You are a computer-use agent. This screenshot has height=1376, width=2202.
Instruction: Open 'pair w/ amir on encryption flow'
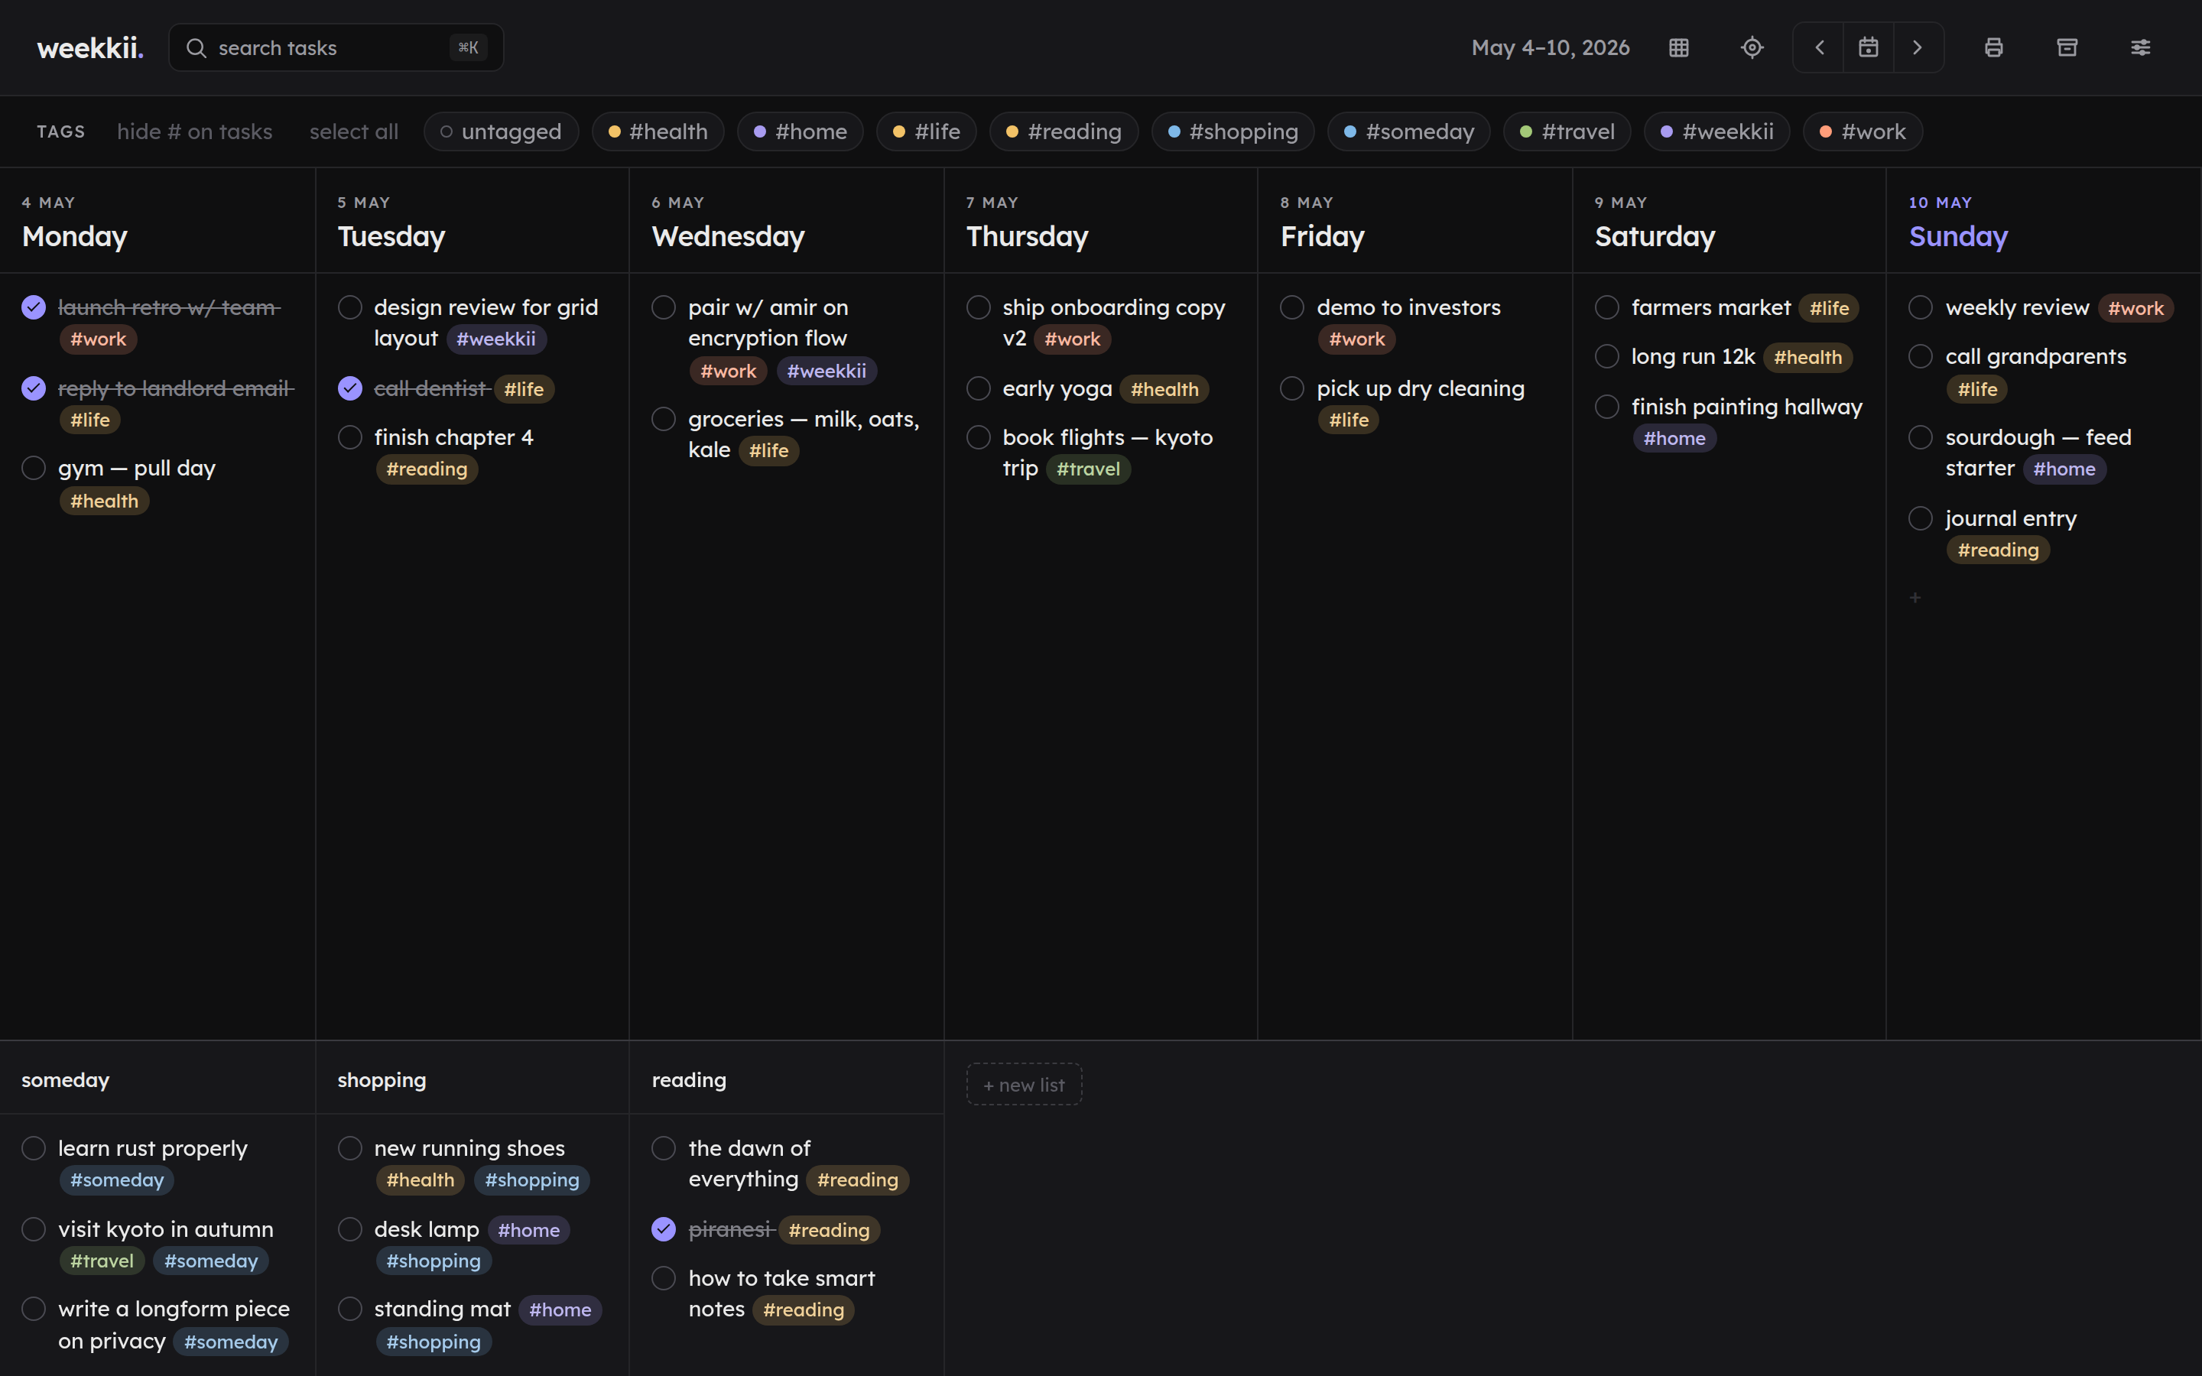coord(768,323)
